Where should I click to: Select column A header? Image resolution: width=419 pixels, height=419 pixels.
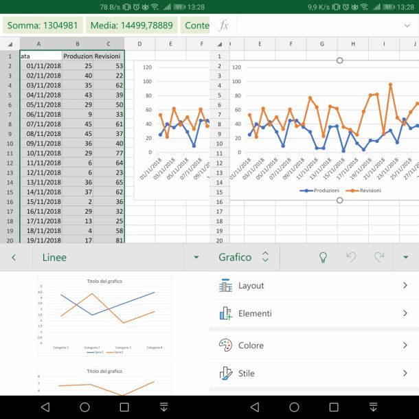point(38,44)
